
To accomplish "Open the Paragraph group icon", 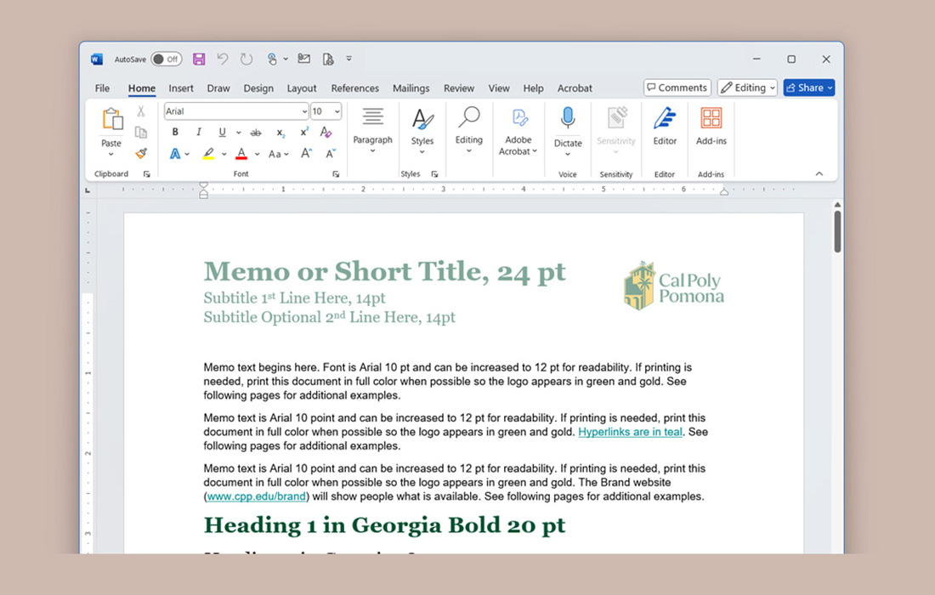I will [372, 116].
